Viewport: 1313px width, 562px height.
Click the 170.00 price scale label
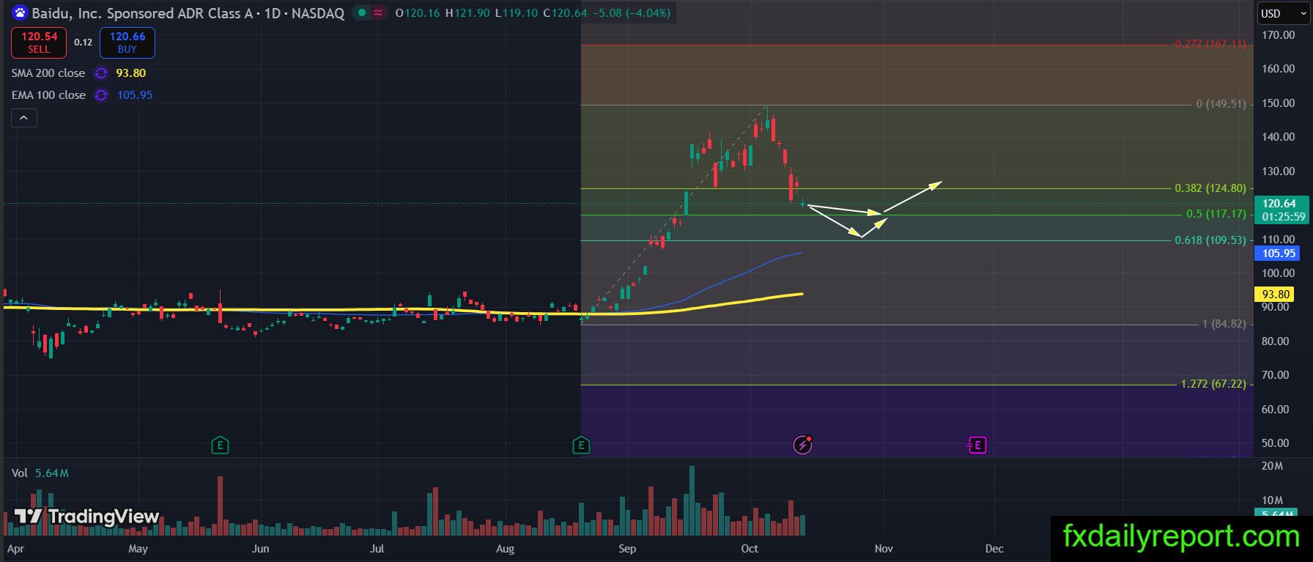[x=1278, y=35]
